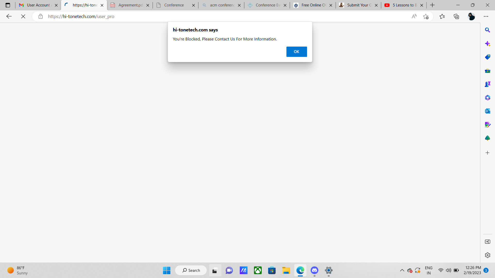This screenshot has height=278, width=495.
Task: Open the Shopping tag icon in sidebar
Action: (487, 57)
